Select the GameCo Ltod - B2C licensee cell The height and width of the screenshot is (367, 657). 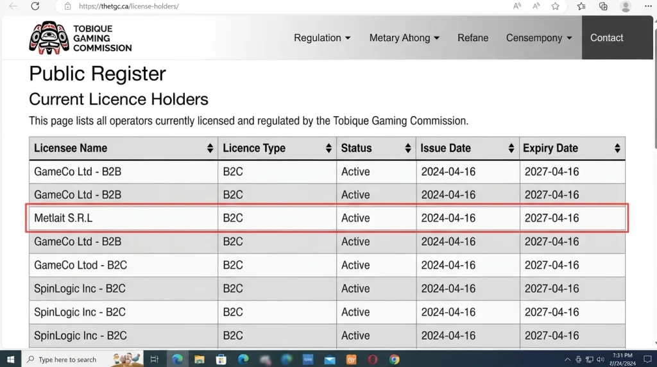point(123,265)
